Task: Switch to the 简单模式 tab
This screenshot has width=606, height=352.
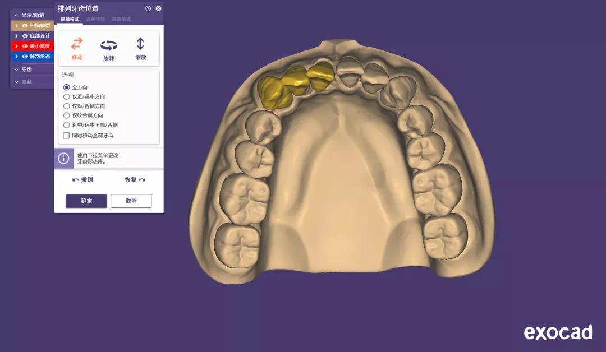Action: click(70, 19)
